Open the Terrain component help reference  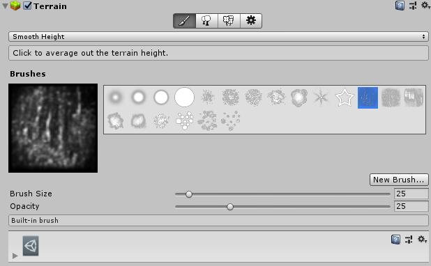[x=400, y=6]
